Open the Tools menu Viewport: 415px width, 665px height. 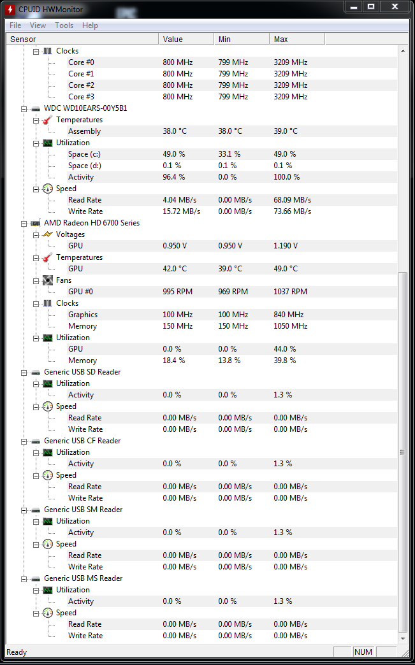tap(64, 25)
